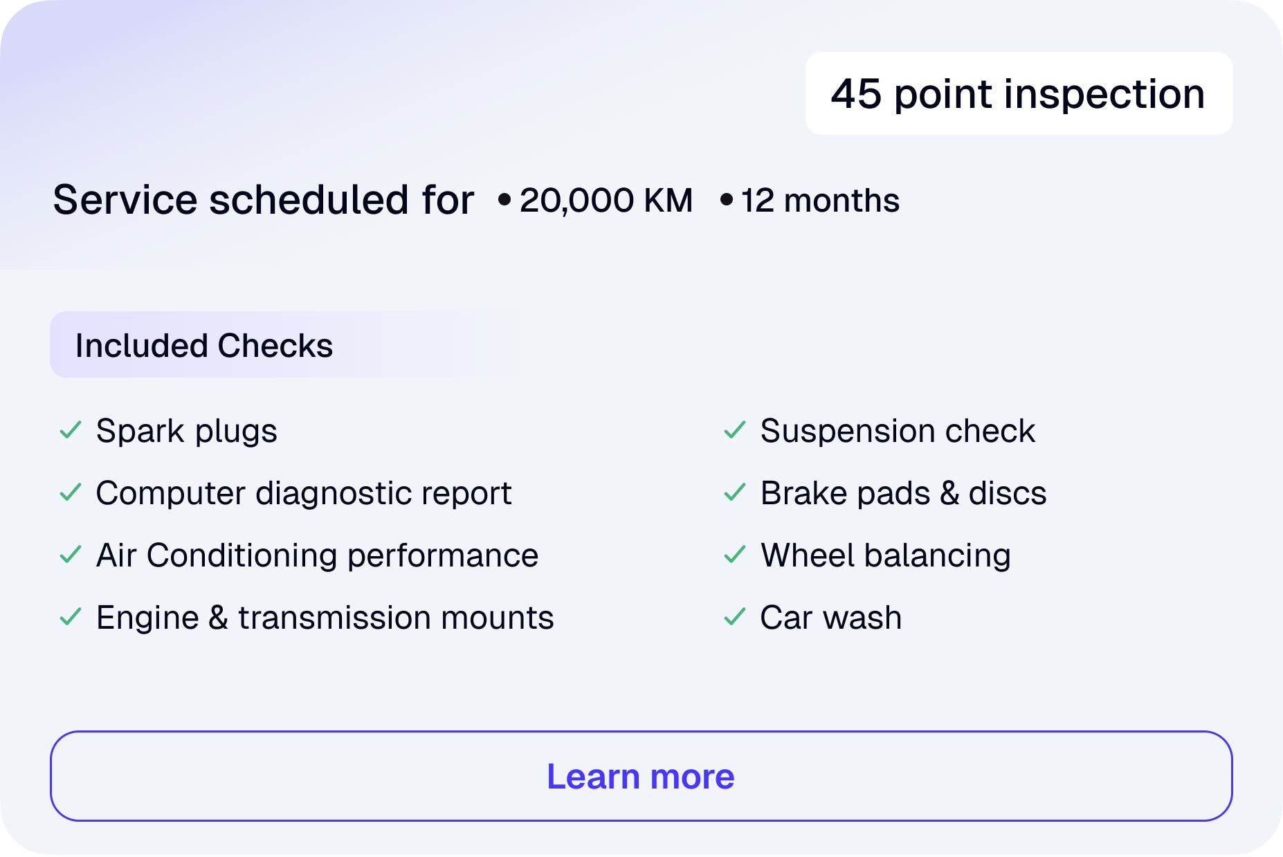Click the Brake pads & discs text
This screenshot has height=857, width=1283.
903,493
